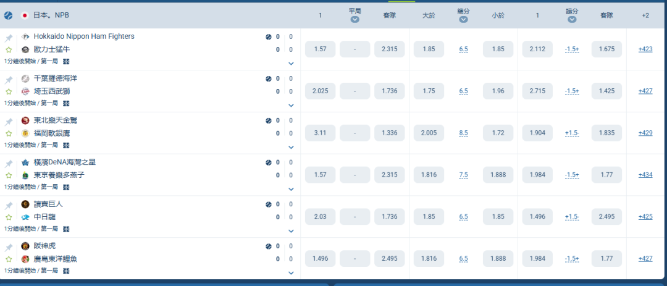Select the 8.5 total line link
667x286 pixels.
pos(464,133)
